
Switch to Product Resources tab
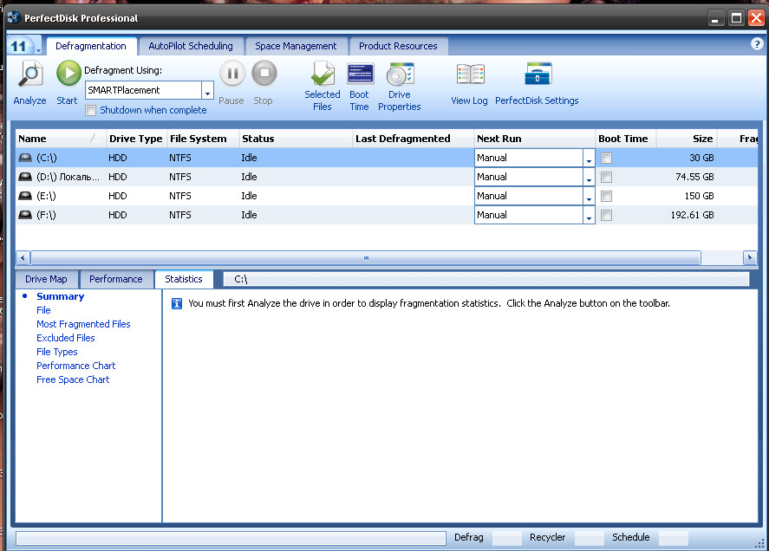398,46
